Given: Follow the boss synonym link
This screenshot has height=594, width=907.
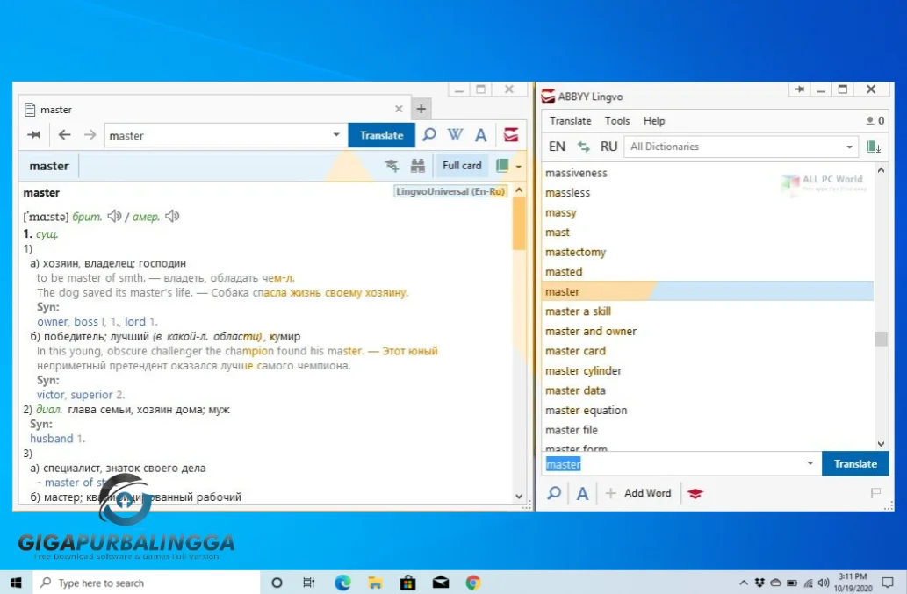Looking at the screenshot, I should pyautogui.click(x=86, y=322).
